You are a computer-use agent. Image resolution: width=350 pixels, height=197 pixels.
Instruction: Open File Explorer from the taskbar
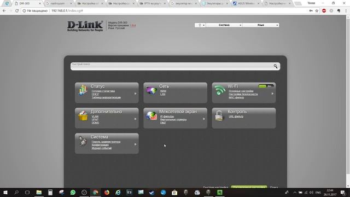(39, 192)
